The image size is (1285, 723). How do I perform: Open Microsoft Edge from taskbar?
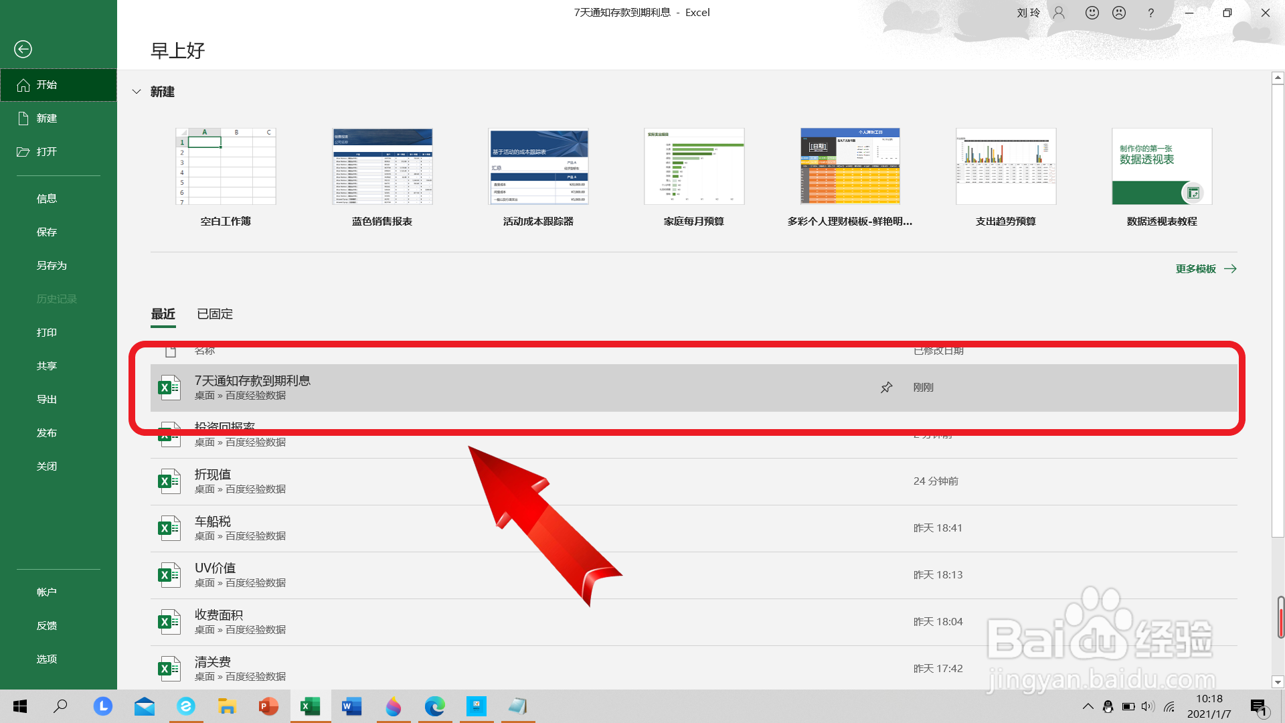tap(435, 706)
